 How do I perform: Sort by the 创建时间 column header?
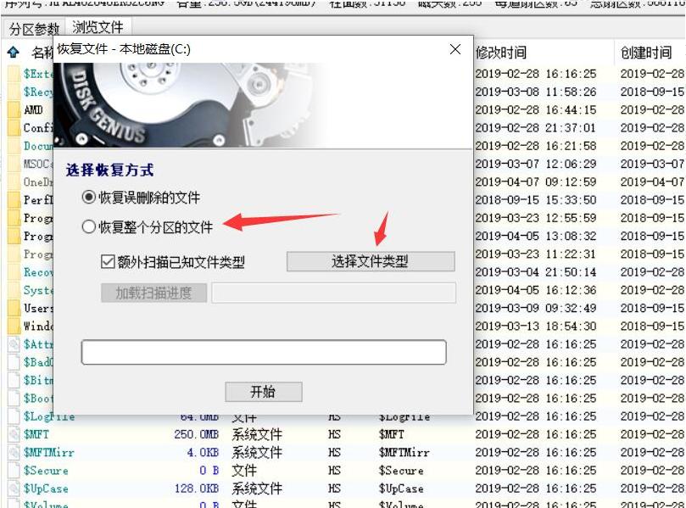pos(646,53)
